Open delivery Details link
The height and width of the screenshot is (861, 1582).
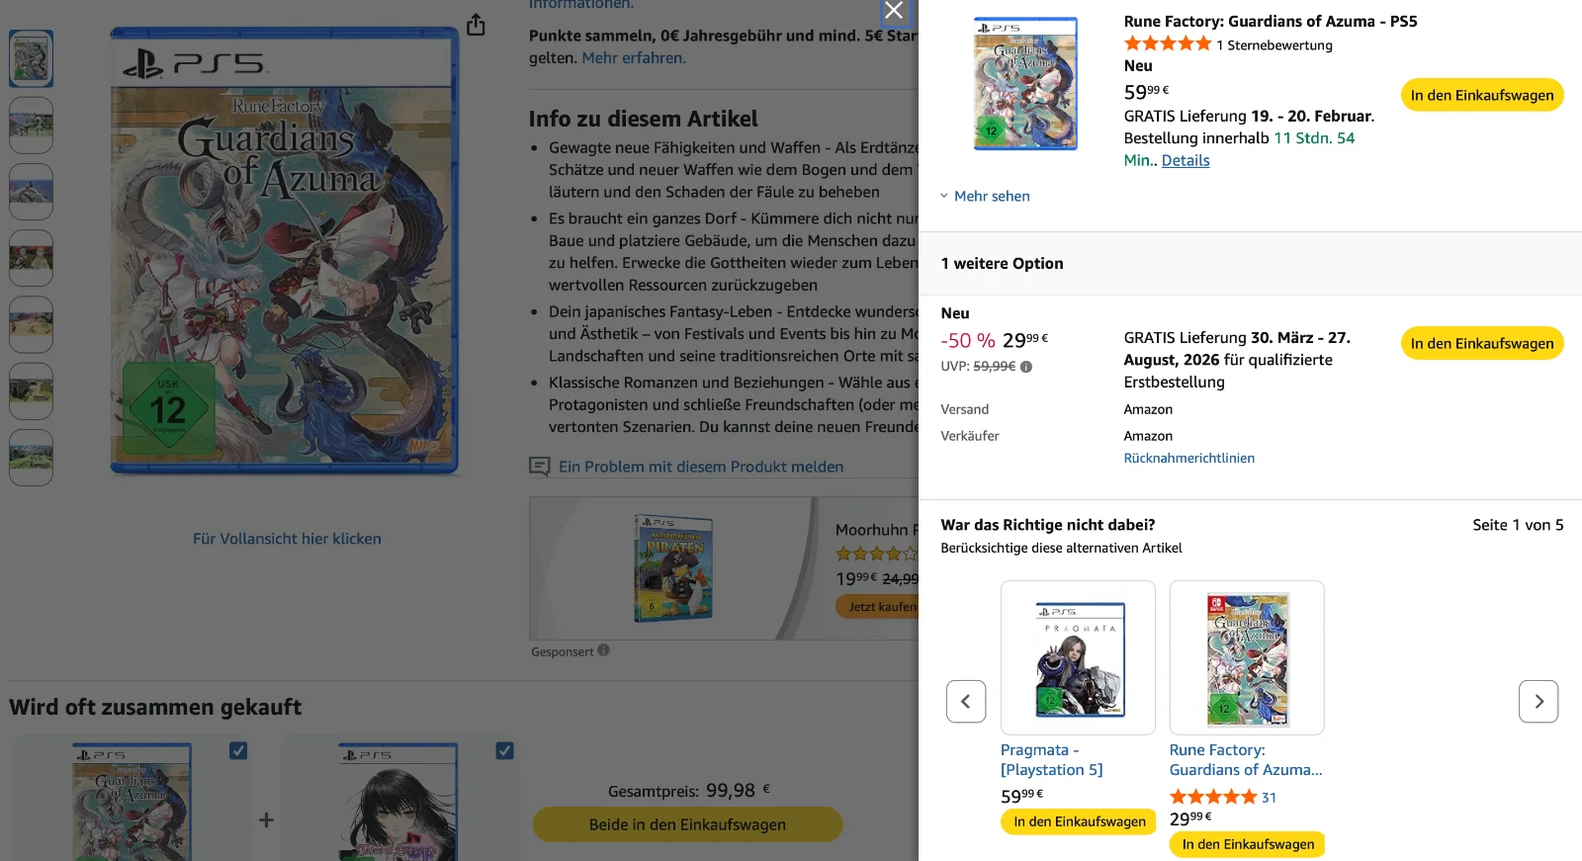1186,160
